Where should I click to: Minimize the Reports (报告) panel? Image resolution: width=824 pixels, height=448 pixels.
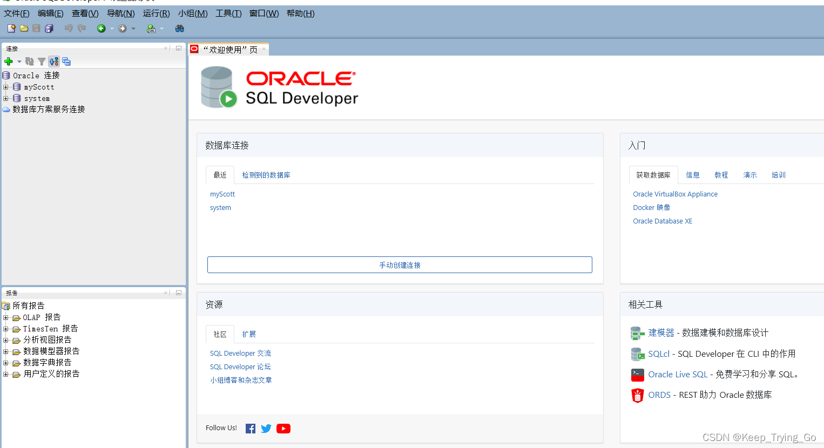(179, 293)
